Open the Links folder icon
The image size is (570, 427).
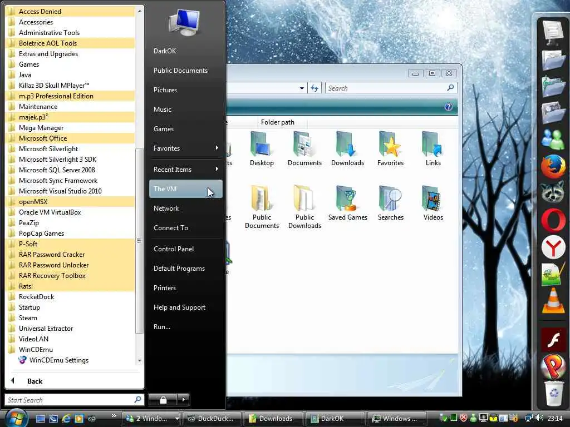[x=433, y=149]
